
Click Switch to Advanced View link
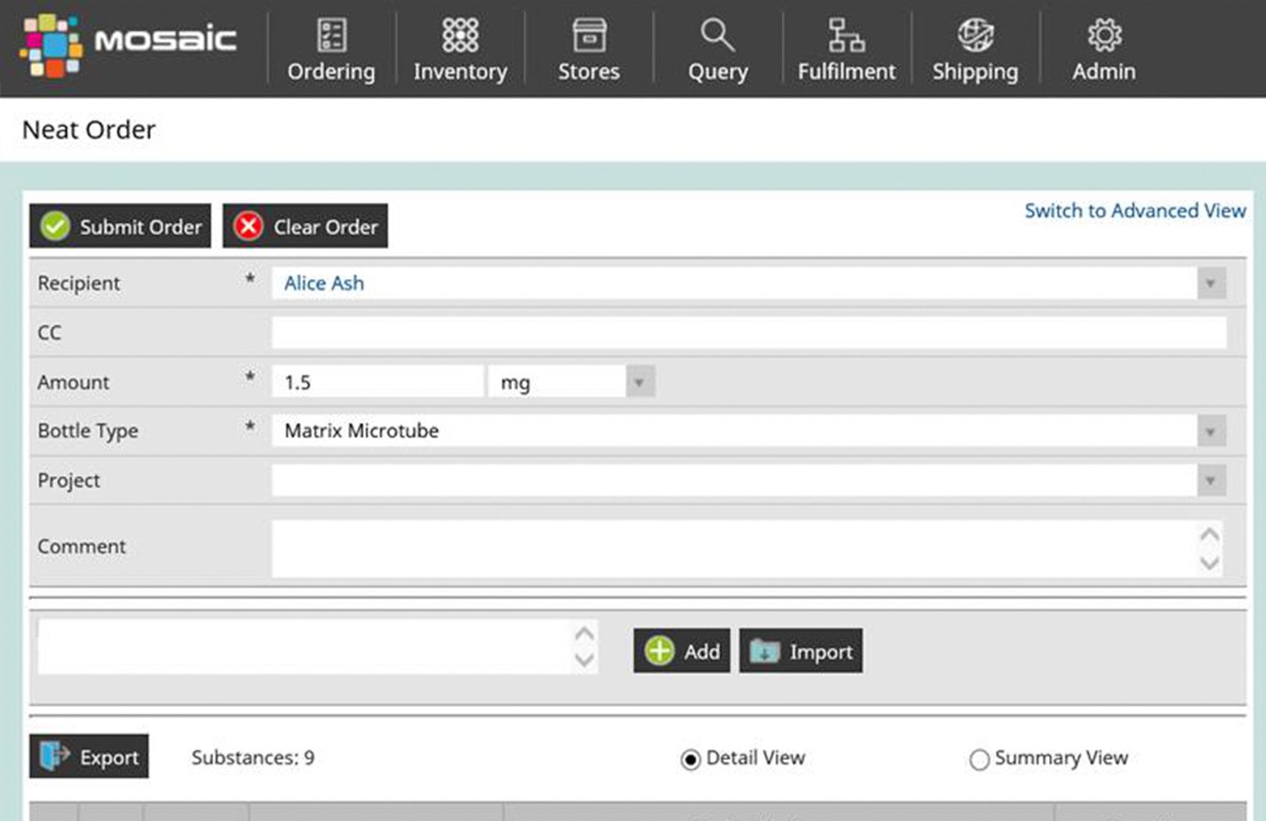[1134, 211]
